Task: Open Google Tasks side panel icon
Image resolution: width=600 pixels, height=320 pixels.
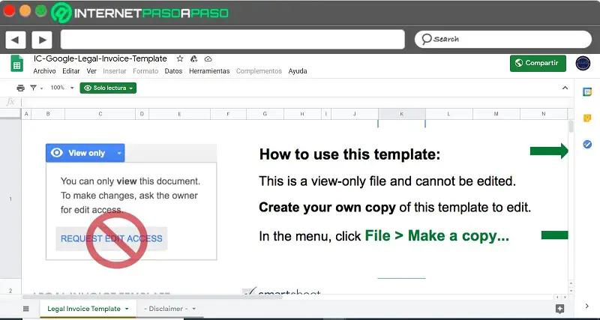Action: [587, 144]
